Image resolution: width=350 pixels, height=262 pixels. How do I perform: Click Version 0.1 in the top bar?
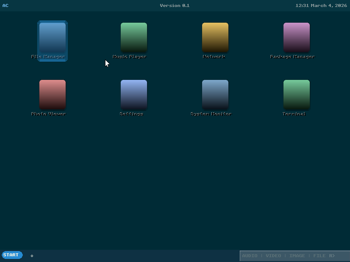pos(175,5)
